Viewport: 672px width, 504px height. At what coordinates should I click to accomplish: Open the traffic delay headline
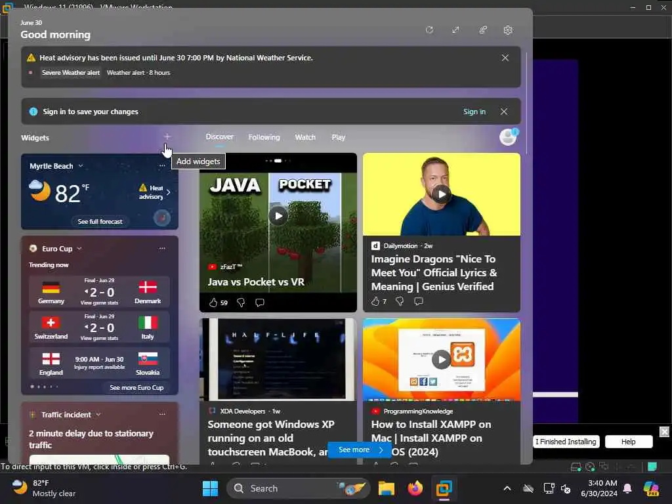[91, 439]
